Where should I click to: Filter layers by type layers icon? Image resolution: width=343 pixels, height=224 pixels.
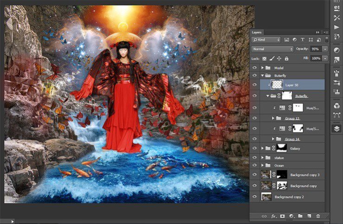(x=303, y=40)
